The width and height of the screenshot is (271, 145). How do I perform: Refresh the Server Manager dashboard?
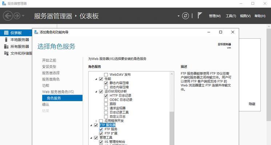186,16
